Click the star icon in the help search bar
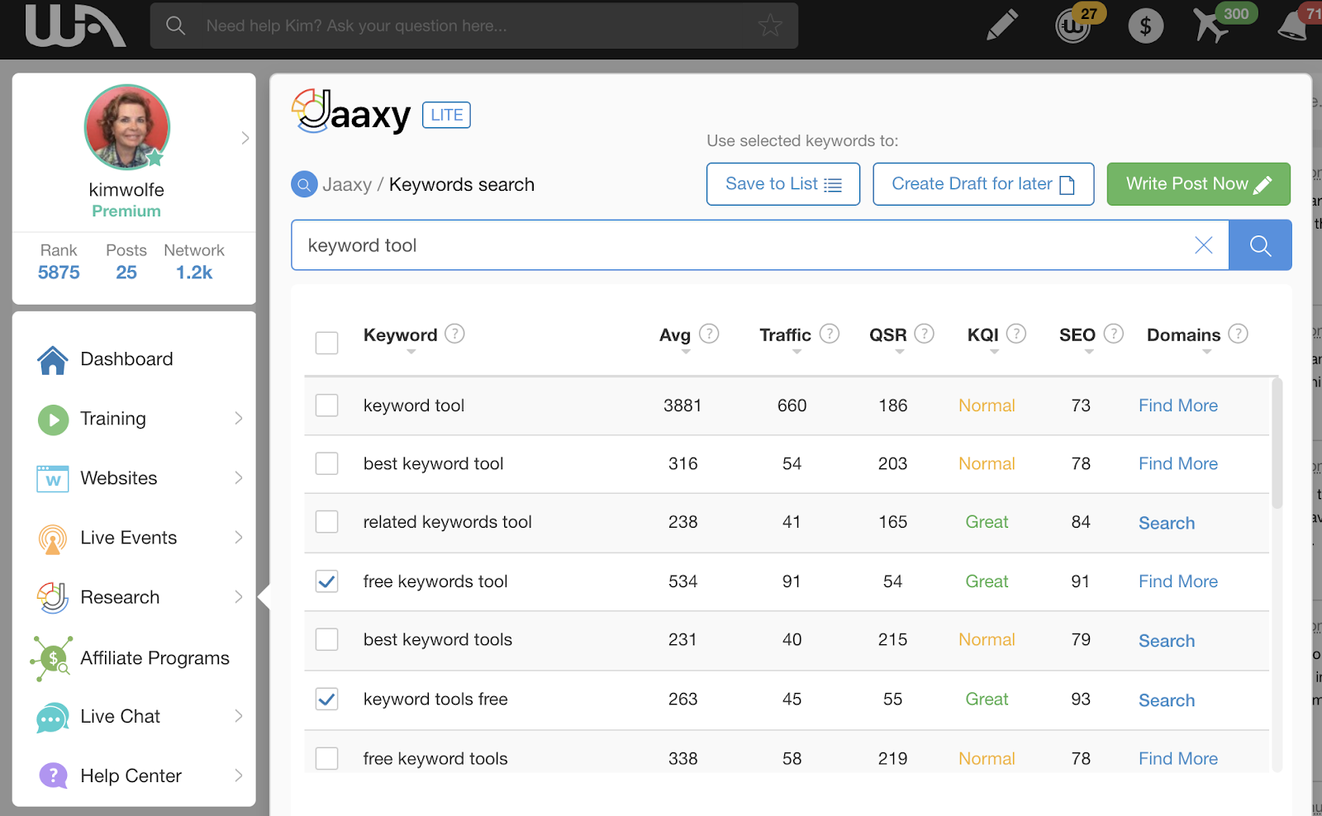This screenshot has width=1322, height=816. 770,26
